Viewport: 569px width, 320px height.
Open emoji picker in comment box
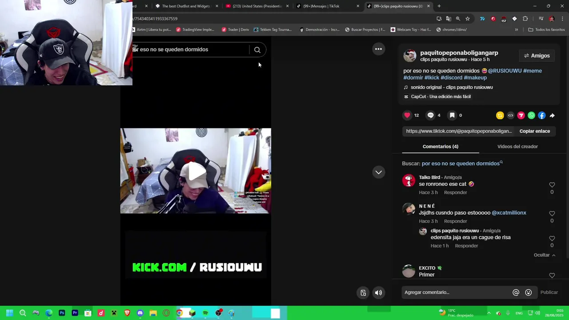(528, 292)
